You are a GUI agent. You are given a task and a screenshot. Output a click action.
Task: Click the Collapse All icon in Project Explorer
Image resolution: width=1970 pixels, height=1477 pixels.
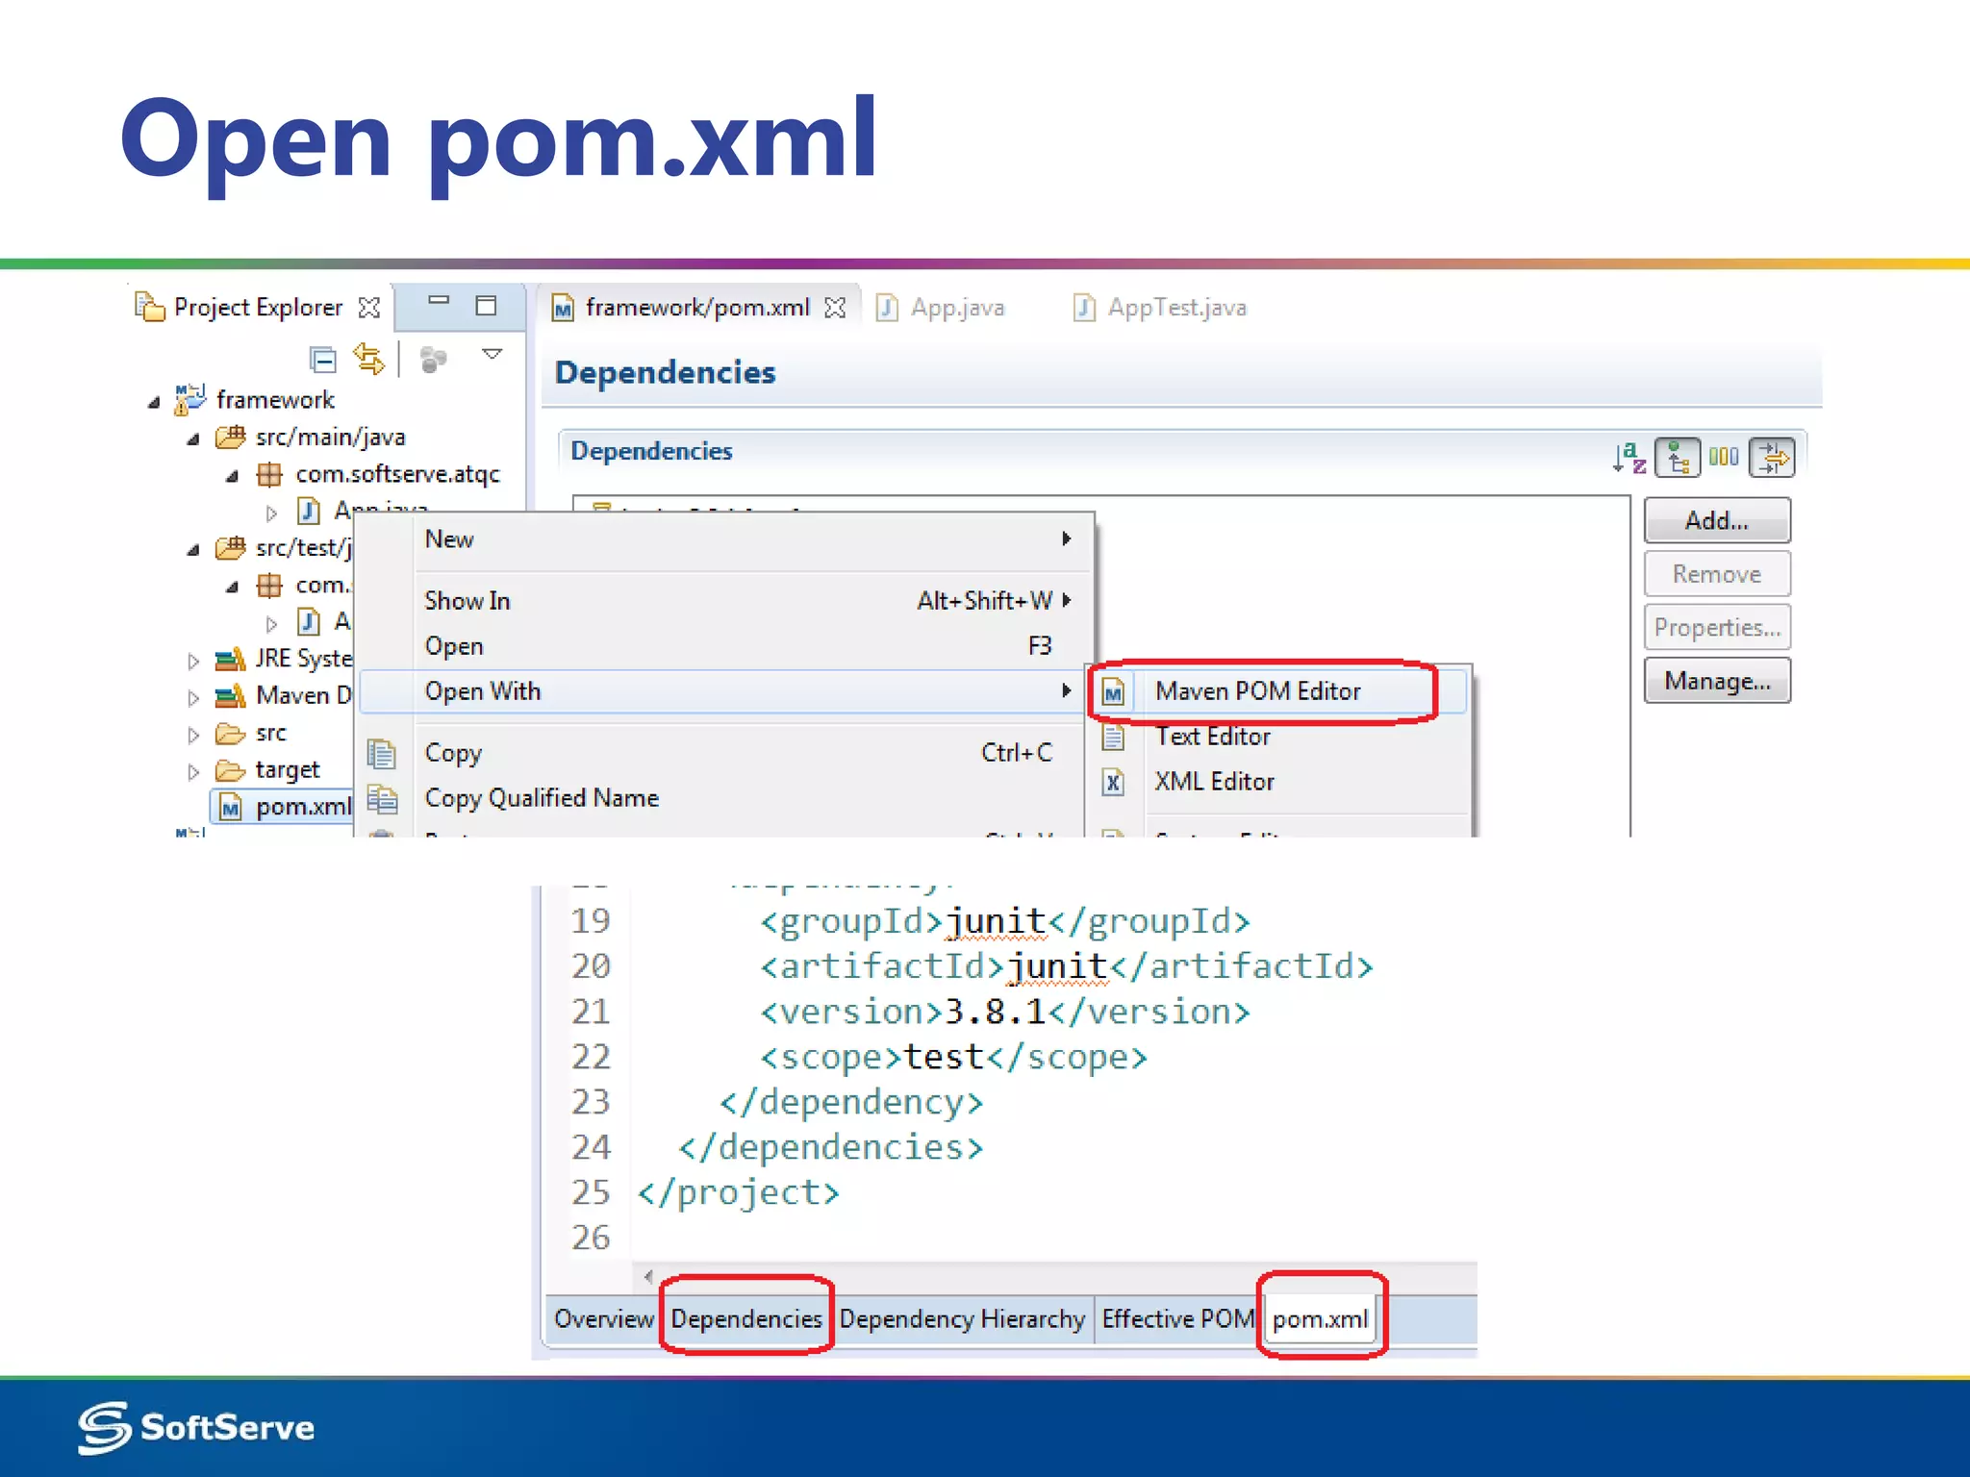(x=323, y=360)
